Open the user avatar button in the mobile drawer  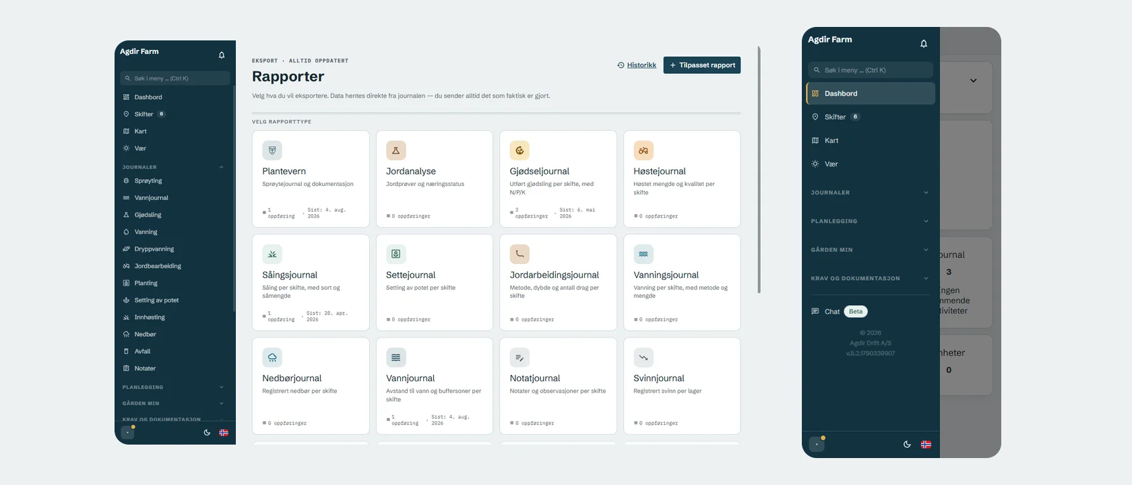(817, 445)
